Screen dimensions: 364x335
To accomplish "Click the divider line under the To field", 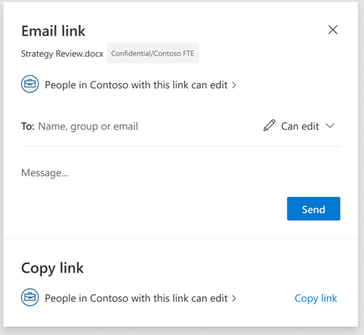I will point(181,146).
